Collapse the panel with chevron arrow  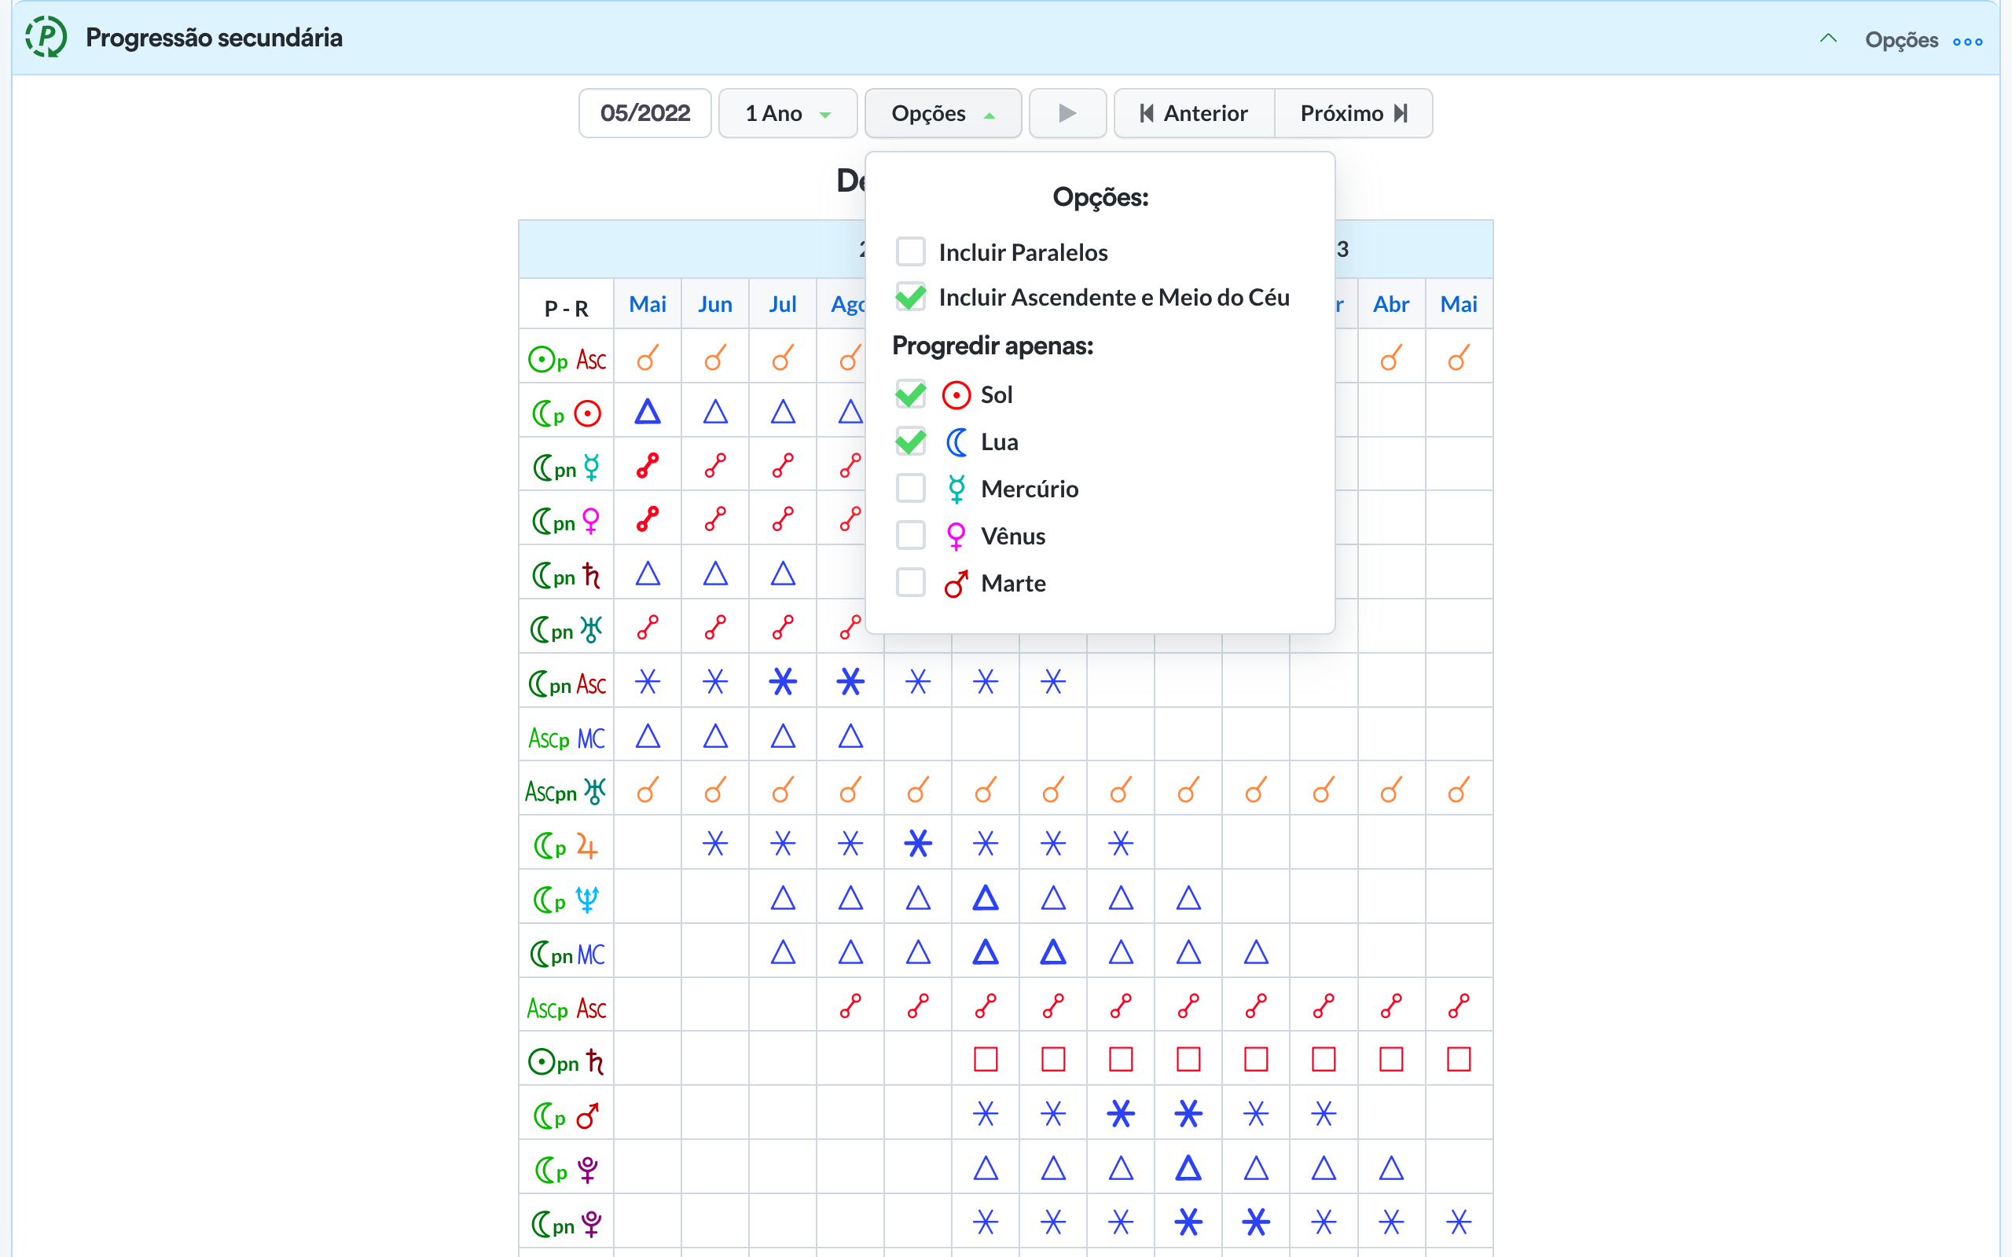click(1827, 38)
